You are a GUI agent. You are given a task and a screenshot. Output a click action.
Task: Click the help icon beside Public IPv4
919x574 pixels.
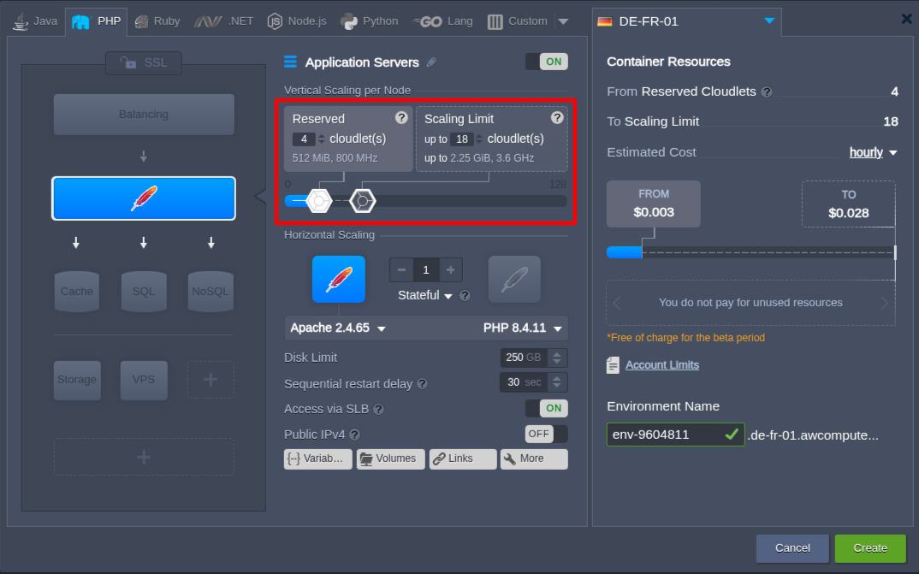pos(354,435)
